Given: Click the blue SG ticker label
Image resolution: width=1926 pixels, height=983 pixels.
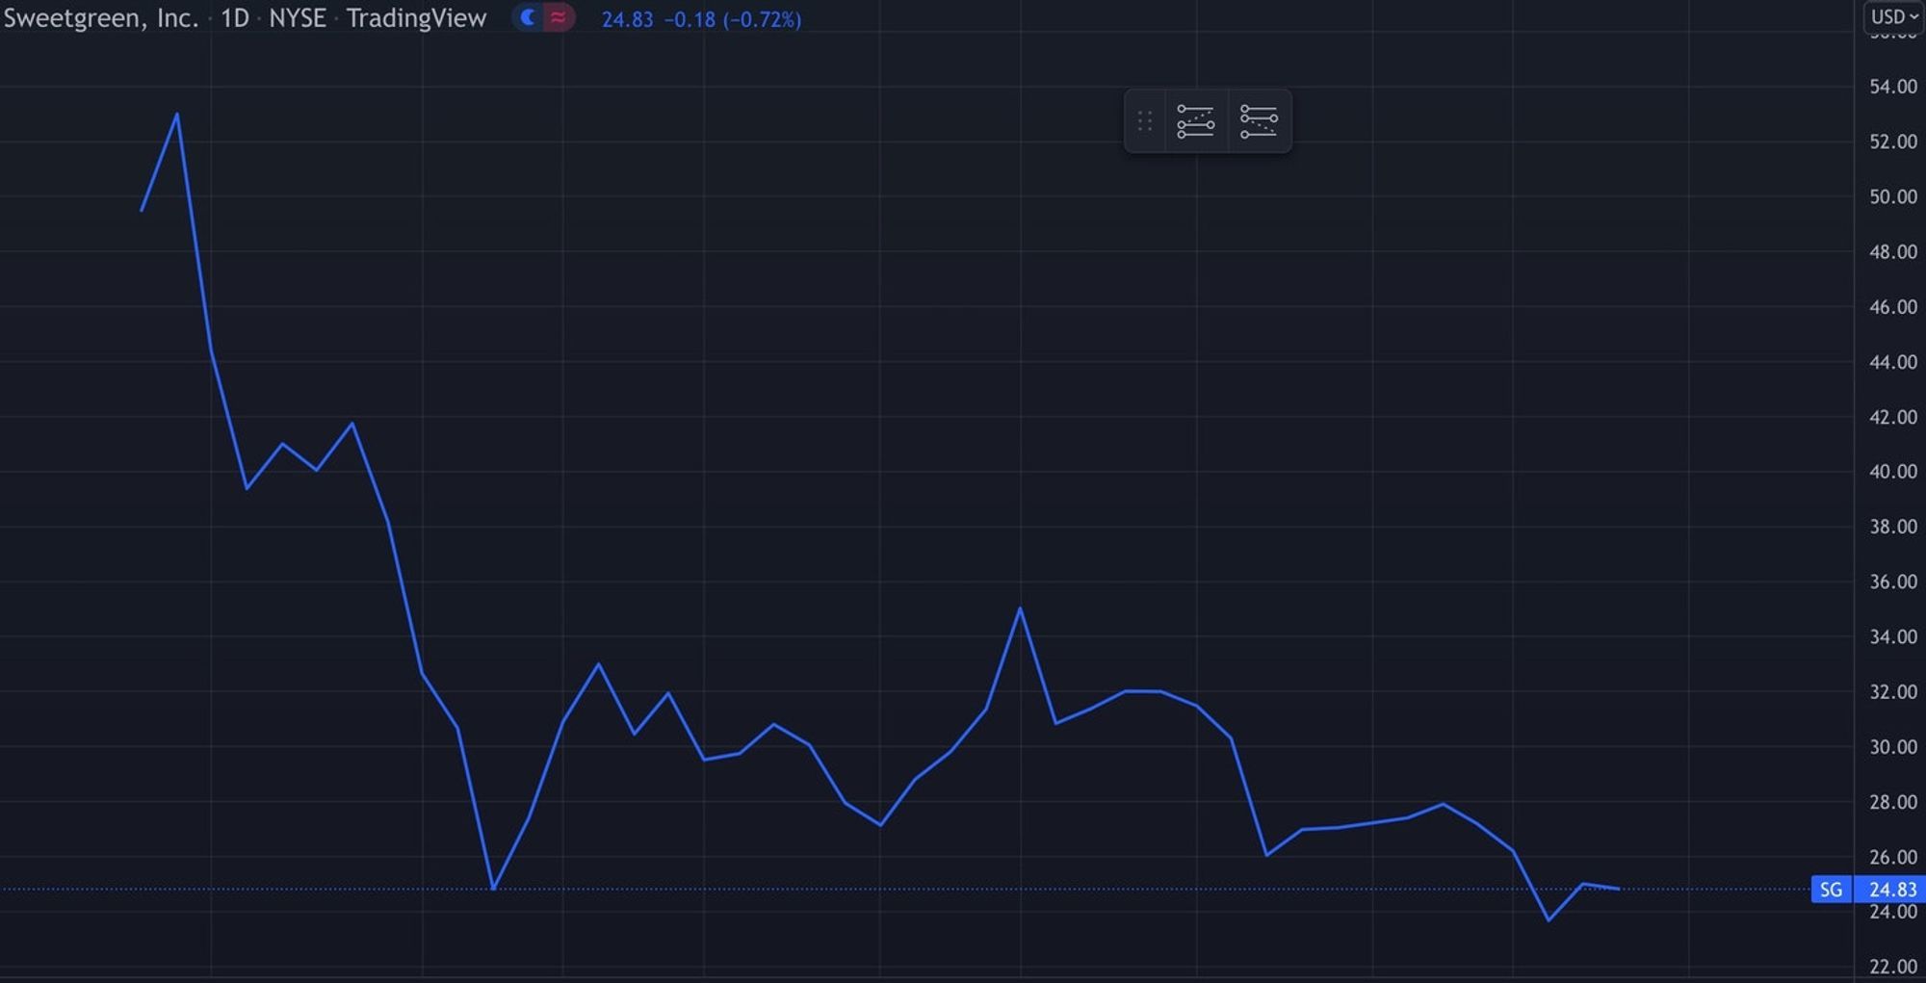Looking at the screenshot, I should (x=1831, y=890).
